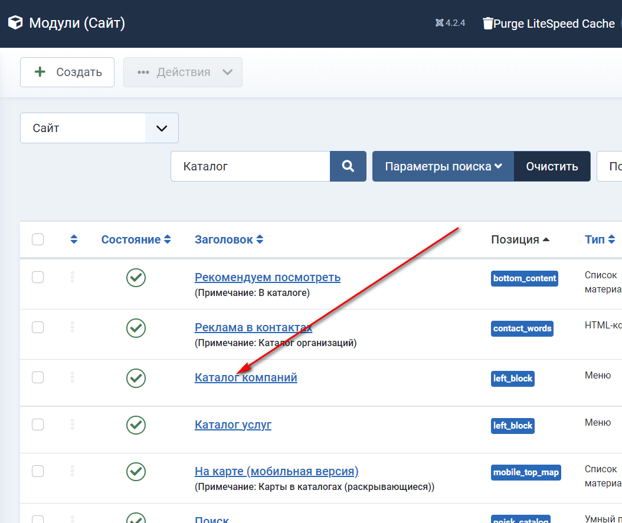Check the select-all checkbox in table header

[38, 239]
